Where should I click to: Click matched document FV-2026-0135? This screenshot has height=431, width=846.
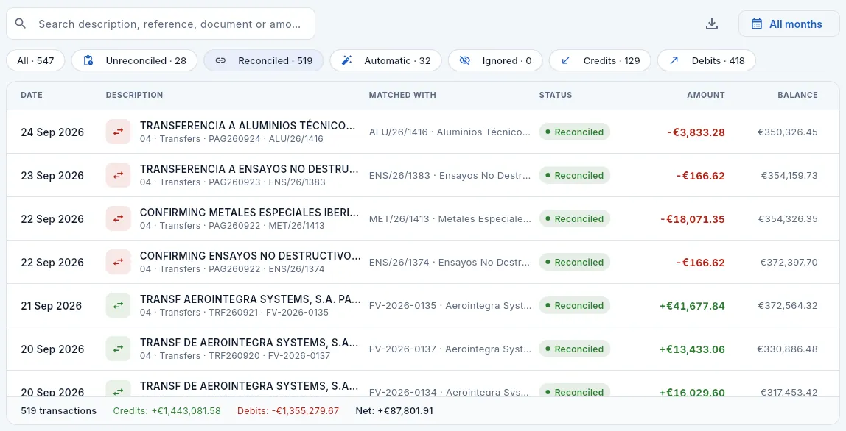(450, 305)
